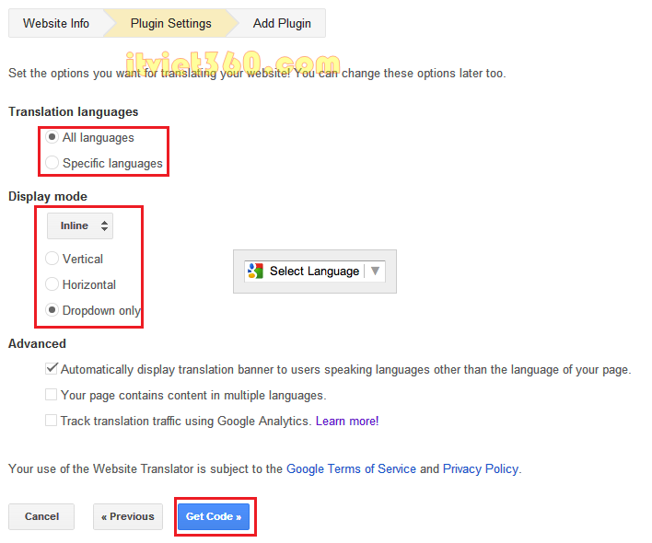This screenshot has width=652, height=543.
Task: Click the Advanced section heading
Action: coord(37,343)
